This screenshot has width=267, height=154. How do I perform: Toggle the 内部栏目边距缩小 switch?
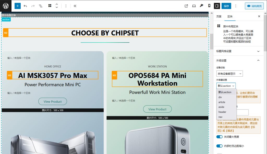(x=219, y=146)
